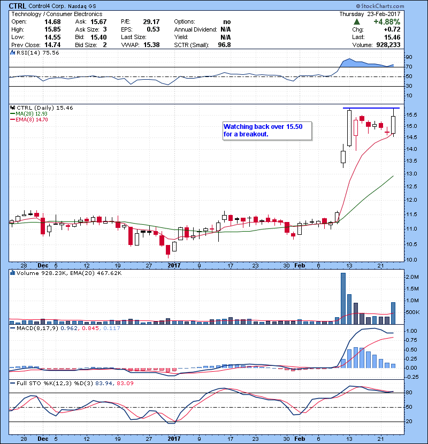The image size is (428, 444).
Task: Click the candlestick icon beside CTRL (Daily)
Action: [12, 108]
